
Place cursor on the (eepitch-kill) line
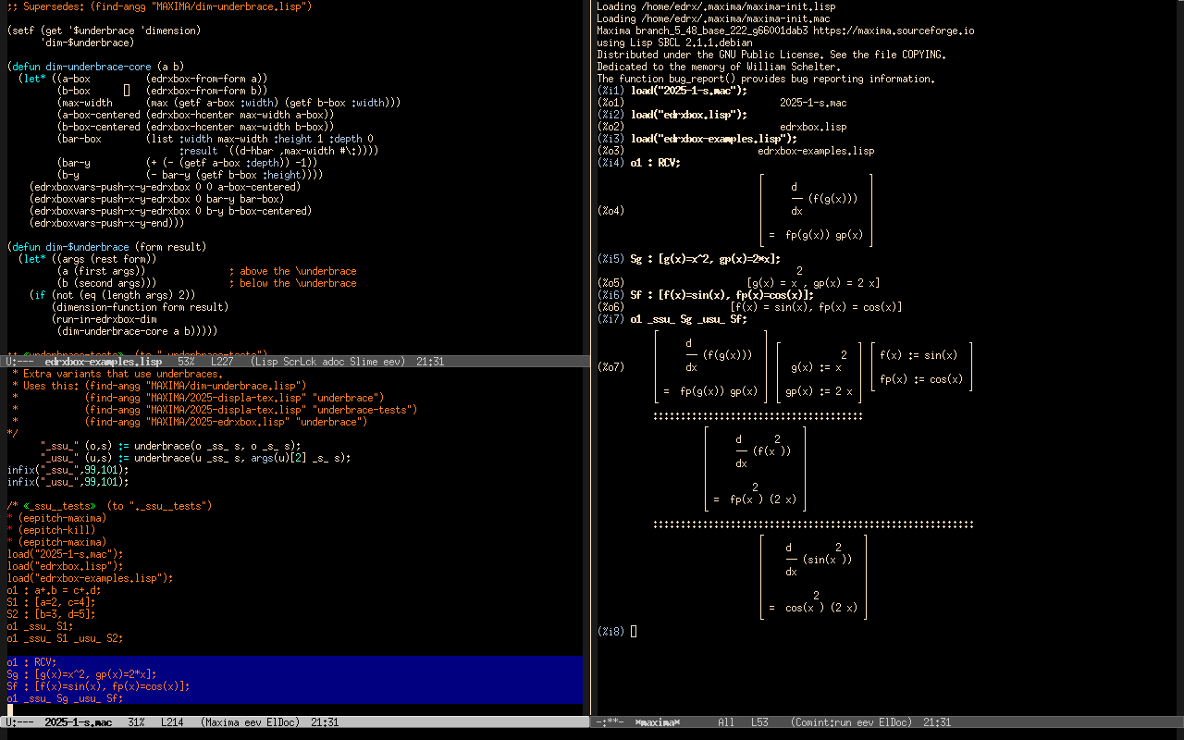coord(56,530)
